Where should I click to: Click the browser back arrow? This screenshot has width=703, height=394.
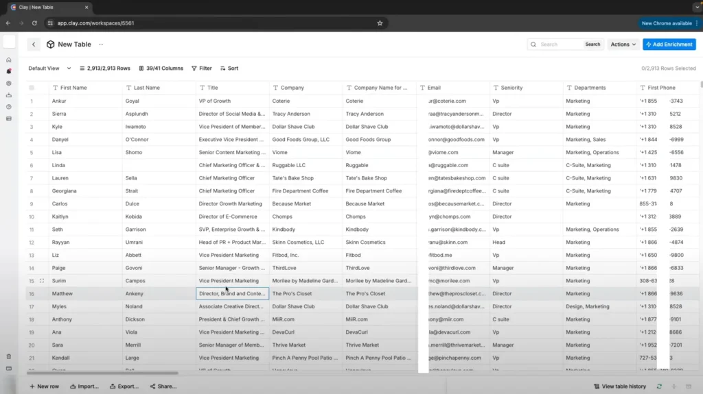(8, 23)
